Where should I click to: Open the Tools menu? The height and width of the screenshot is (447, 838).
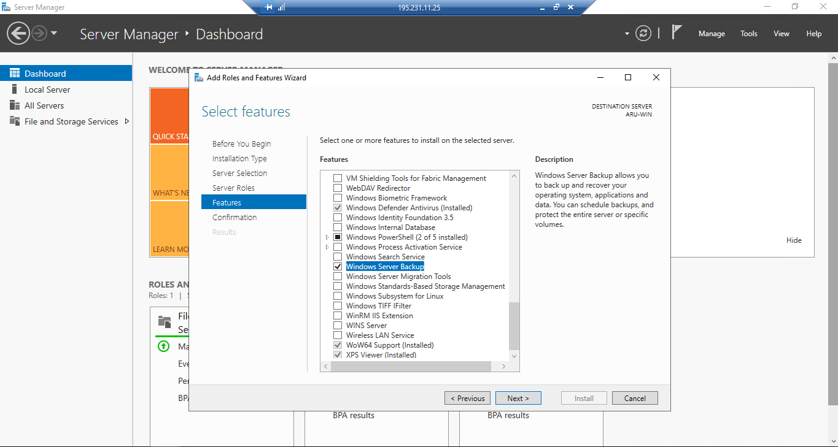coord(748,34)
